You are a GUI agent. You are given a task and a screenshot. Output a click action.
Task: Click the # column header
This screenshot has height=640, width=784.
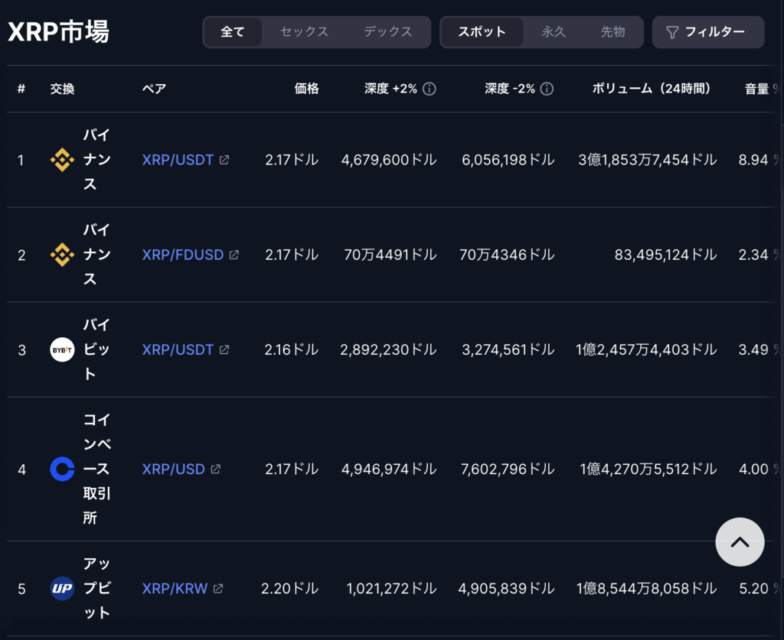click(x=21, y=89)
